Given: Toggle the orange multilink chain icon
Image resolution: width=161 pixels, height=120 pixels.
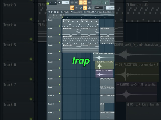Looking at the screenshot, I should pos(85,8).
